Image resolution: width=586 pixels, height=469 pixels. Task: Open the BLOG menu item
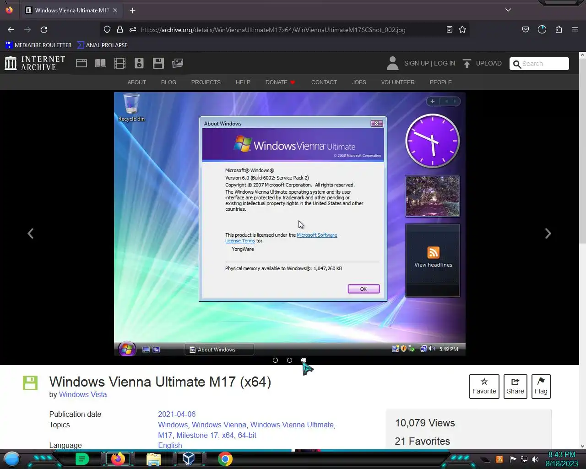coord(168,82)
